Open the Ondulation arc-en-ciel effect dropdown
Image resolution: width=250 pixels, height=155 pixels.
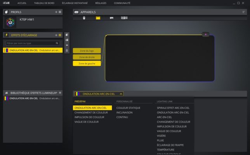(99, 94)
